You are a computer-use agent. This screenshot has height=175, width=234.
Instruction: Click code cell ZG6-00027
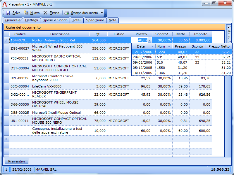point(20,48)
